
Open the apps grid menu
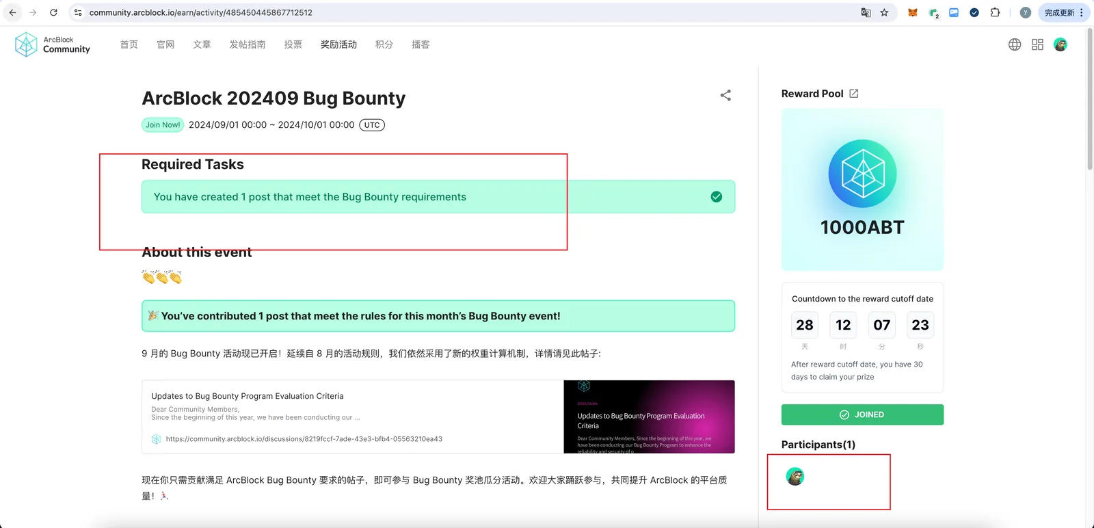point(1037,44)
